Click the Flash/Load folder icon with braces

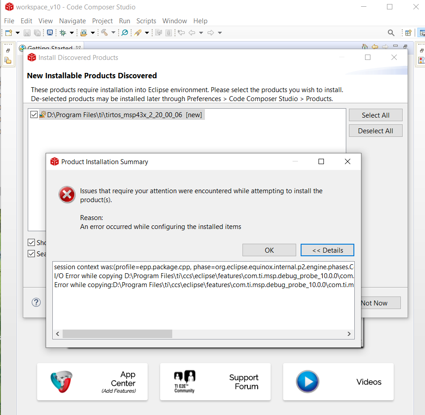point(84,33)
